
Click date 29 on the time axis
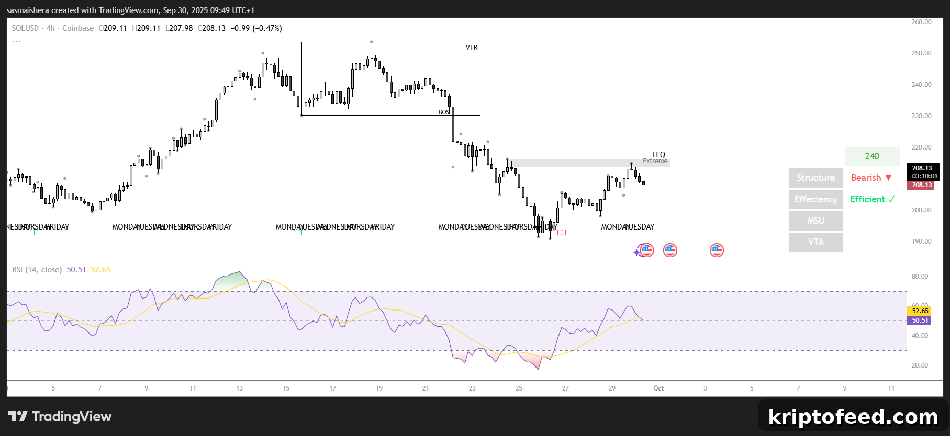tap(612, 388)
